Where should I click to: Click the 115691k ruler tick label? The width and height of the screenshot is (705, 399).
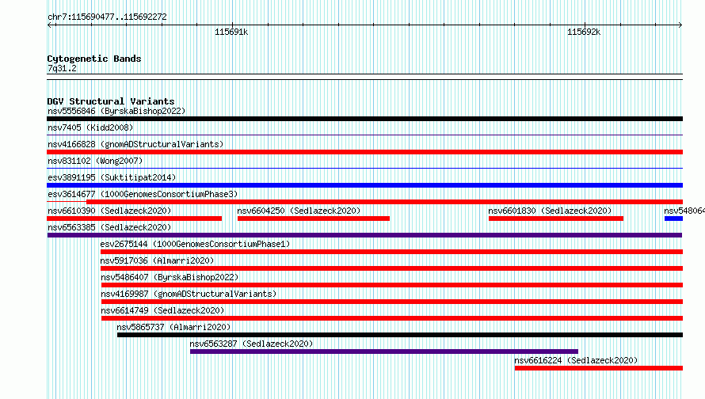pyautogui.click(x=231, y=32)
